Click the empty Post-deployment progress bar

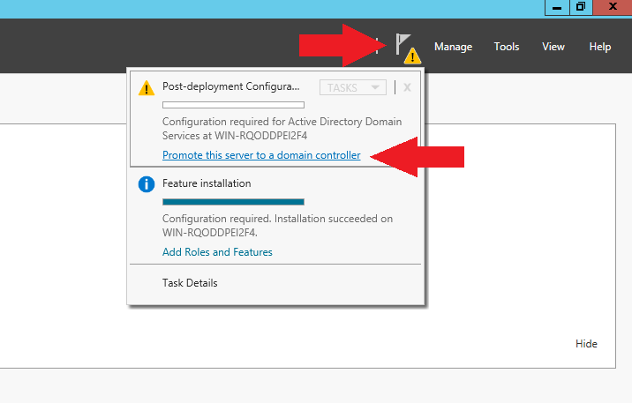tap(233, 105)
